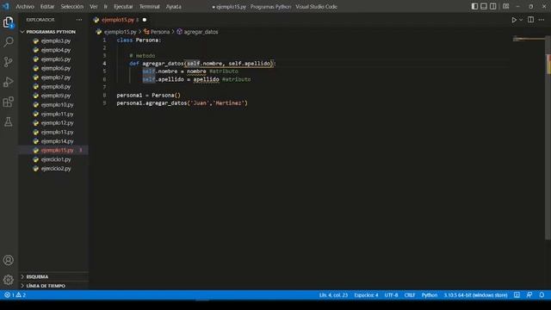Collapse the PROGRAMAS PYTHON folder section
The height and width of the screenshot is (310, 551).
pos(51,32)
